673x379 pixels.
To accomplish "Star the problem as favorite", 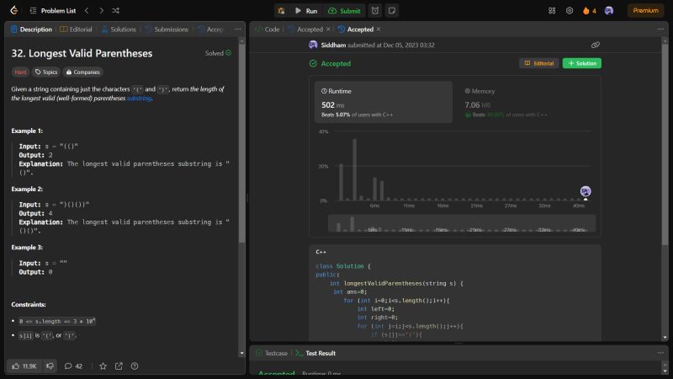I will click(103, 366).
